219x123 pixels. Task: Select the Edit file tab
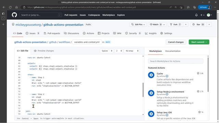(23, 51)
